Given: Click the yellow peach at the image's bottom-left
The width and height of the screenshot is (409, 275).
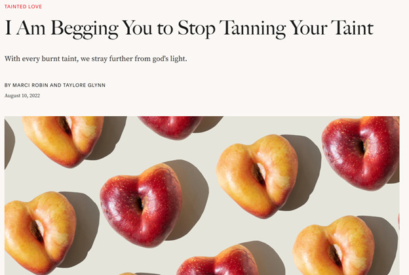Looking at the screenshot, I should [x=40, y=232].
